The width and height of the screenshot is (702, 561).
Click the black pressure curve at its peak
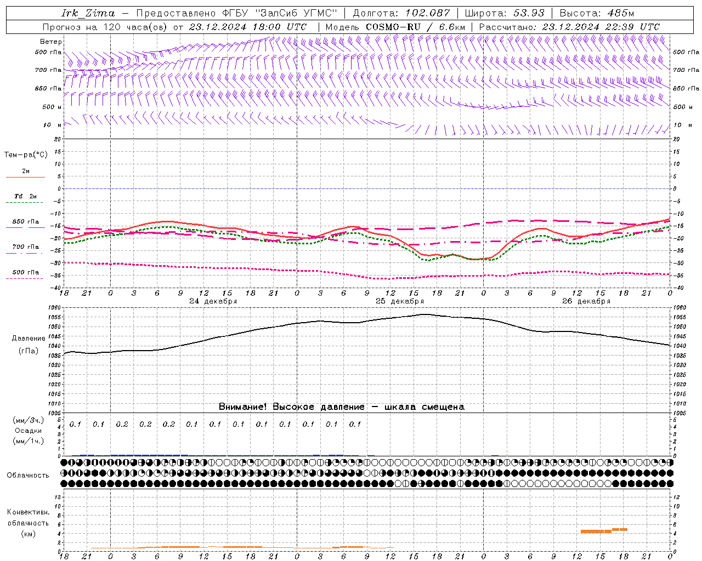[x=424, y=314]
